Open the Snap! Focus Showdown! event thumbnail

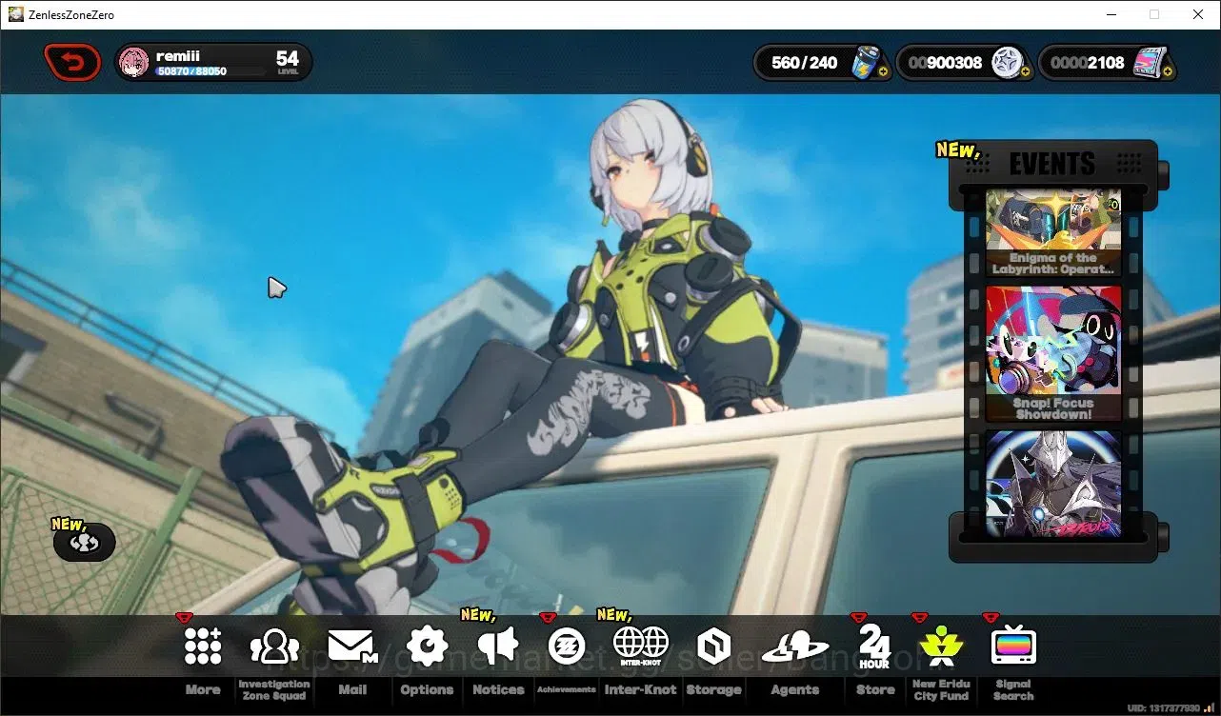point(1052,354)
